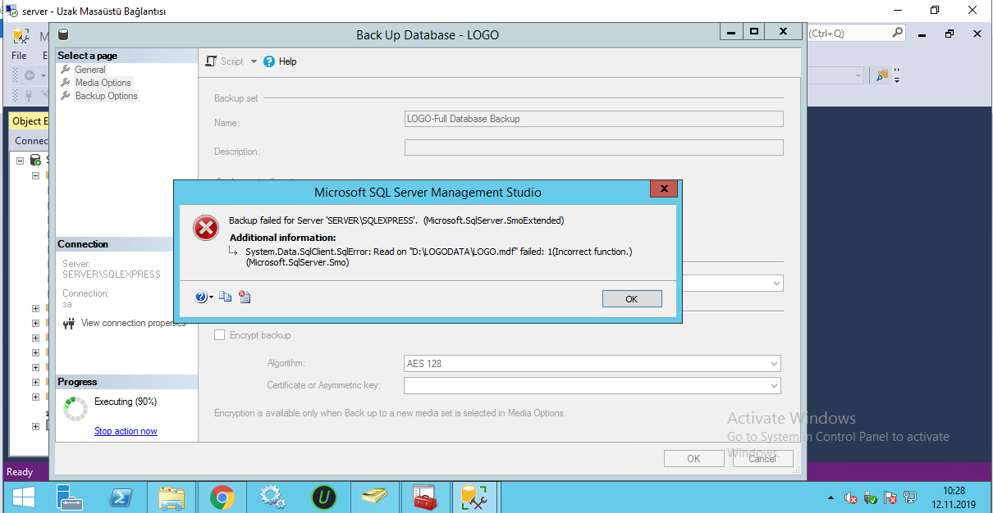Open Google Chrome from the taskbar

(222, 497)
